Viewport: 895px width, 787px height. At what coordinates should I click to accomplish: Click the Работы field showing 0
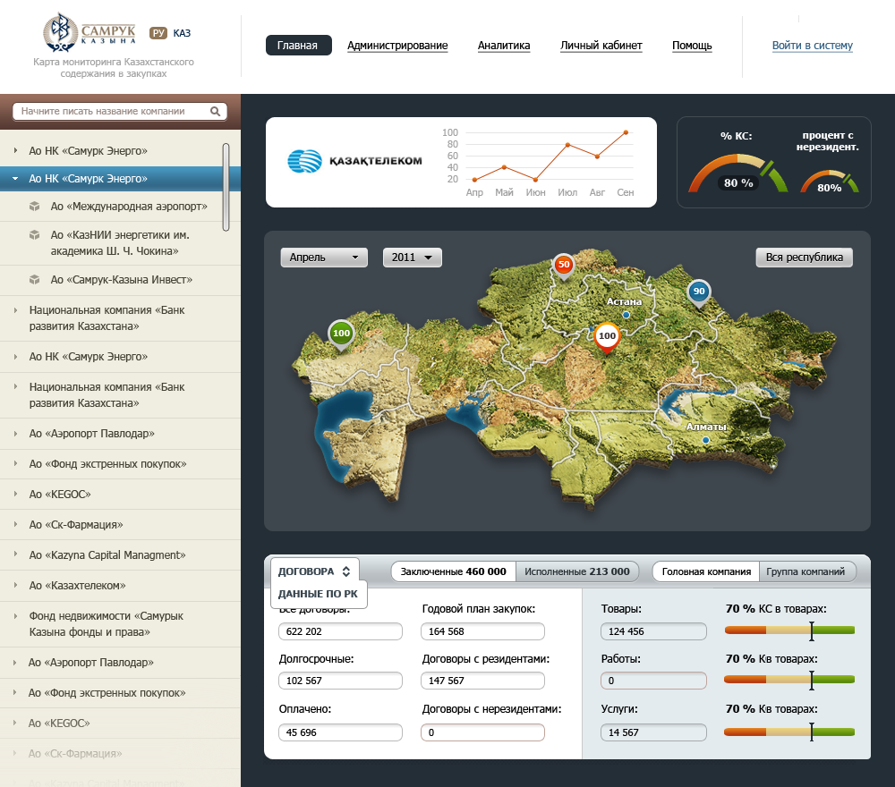[653, 681]
